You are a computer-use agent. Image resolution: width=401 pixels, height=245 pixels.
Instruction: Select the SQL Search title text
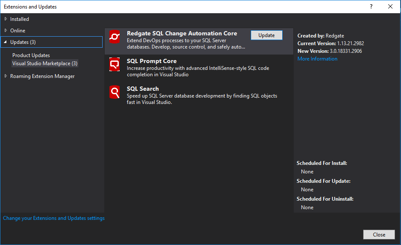[143, 89]
